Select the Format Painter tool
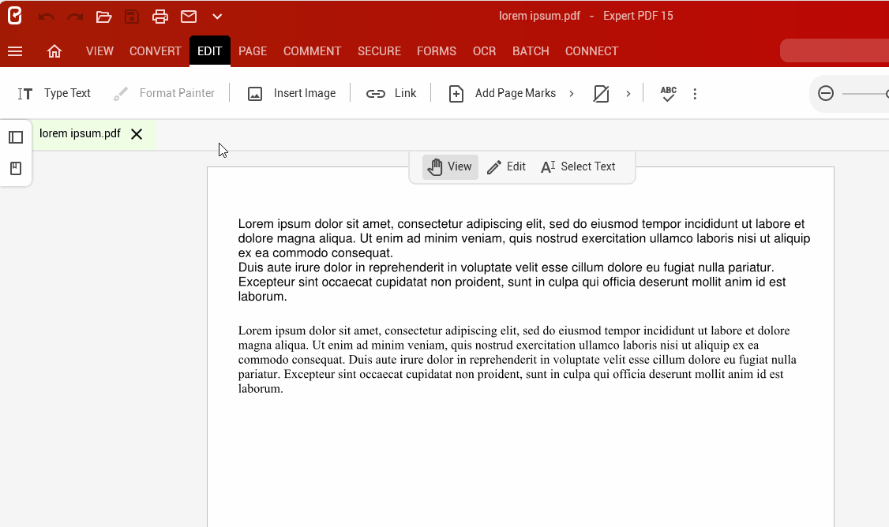This screenshot has height=527, width=889. pyautogui.click(x=164, y=94)
